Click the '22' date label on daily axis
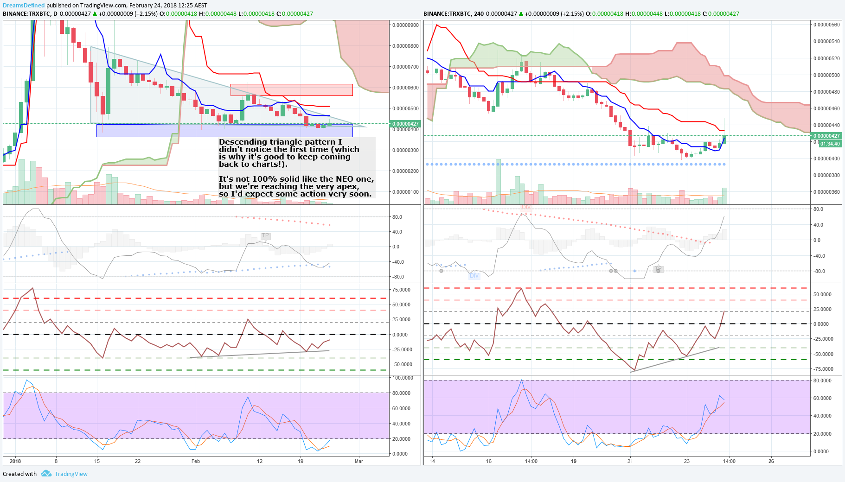 pyautogui.click(x=138, y=461)
